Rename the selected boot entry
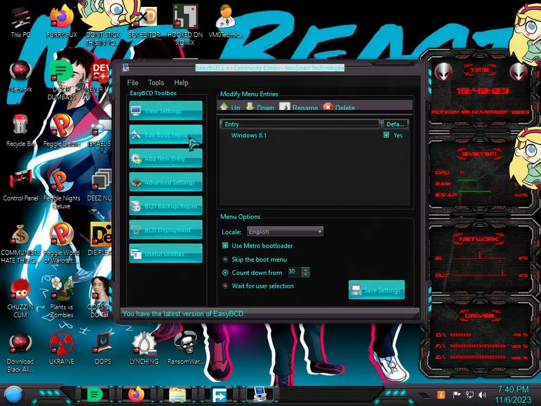Image resolution: width=541 pixels, height=406 pixels. point(299,107)
